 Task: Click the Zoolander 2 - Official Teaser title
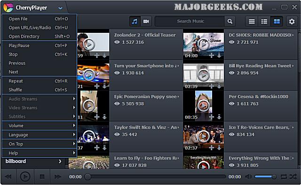(145, 35)
